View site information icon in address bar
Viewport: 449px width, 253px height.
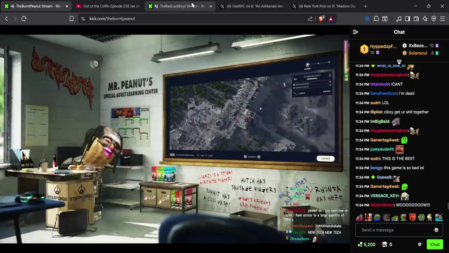pyautogui.click(x=83, y=19)
